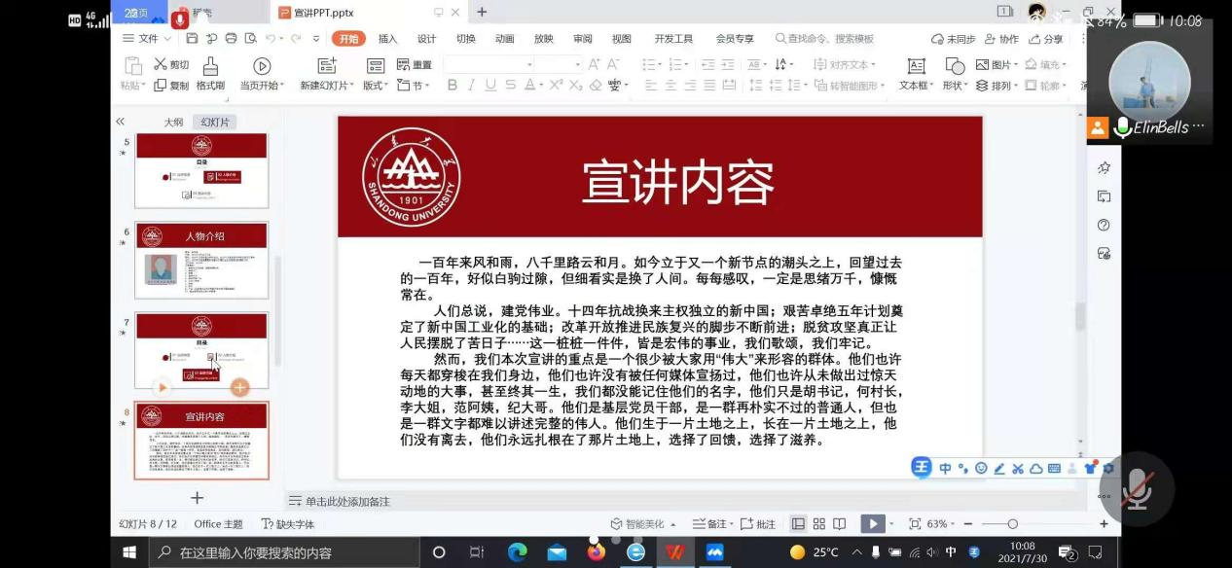Open the 动画 animation tab
This screenshot has height=568, width=1232.
(504, 39)
